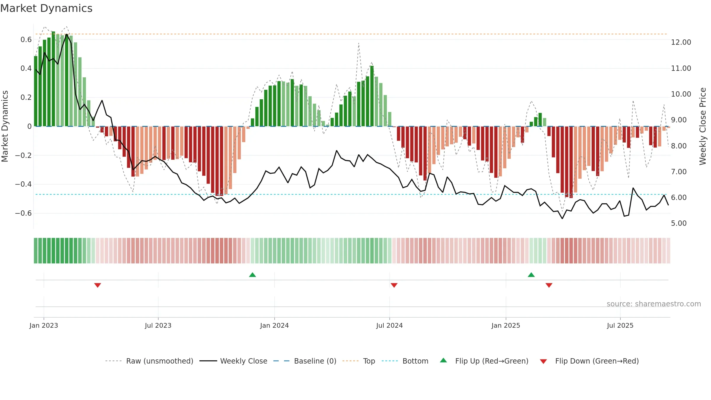
Task: Click the 9.00 right axis price label
Action: pyautogui.click(x=679, y=120)
